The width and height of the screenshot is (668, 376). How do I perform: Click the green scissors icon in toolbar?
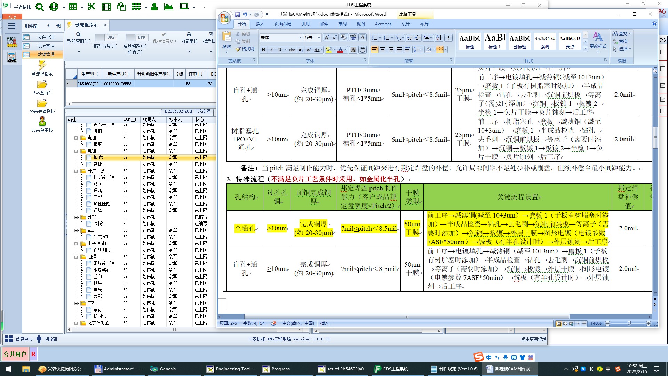[x=91, y=7]
